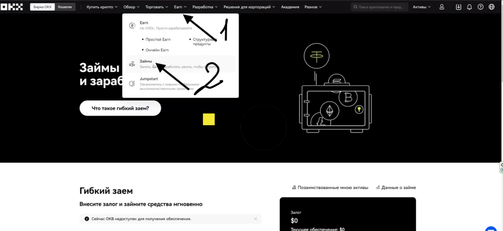Viewport: 503px width, 231px height.
Task: Click the Гибкий заем heading
Action: click(106, 191)
